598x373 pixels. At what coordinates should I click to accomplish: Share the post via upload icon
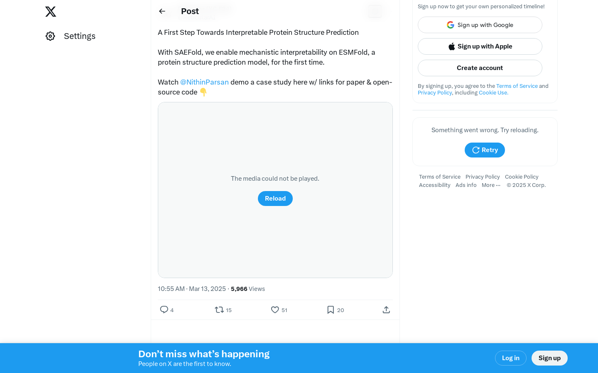coord(386,310)
